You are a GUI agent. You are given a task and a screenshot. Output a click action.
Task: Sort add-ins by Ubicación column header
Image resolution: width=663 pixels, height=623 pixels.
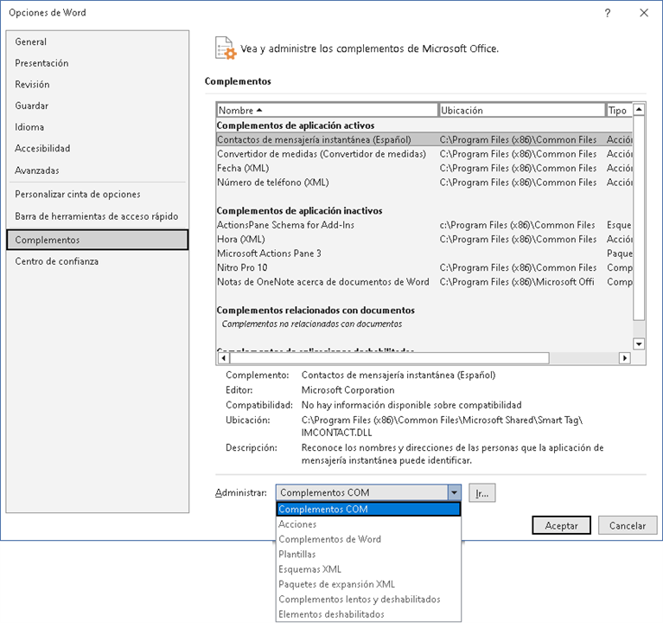click(x=522, y=111)
